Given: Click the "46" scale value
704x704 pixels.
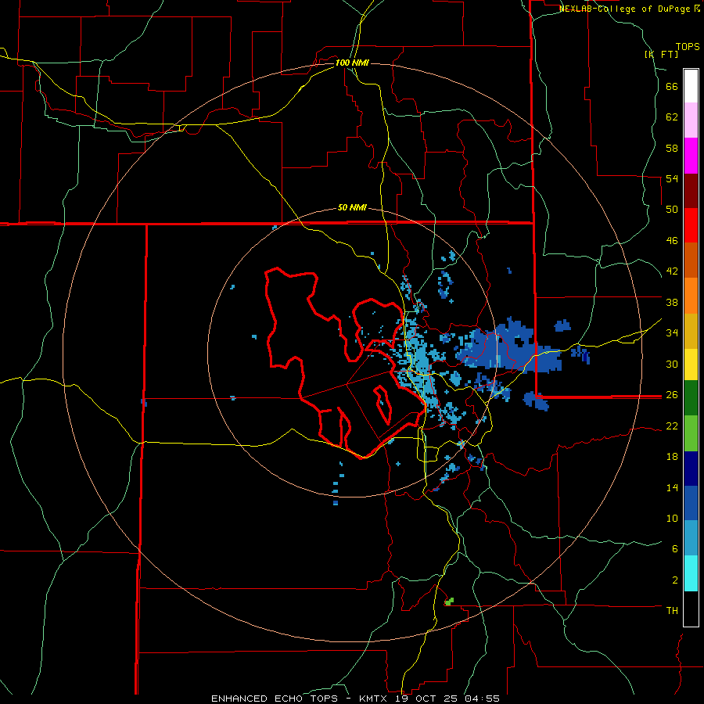Looking at the screenshot, I should click(x=672, y=240).
